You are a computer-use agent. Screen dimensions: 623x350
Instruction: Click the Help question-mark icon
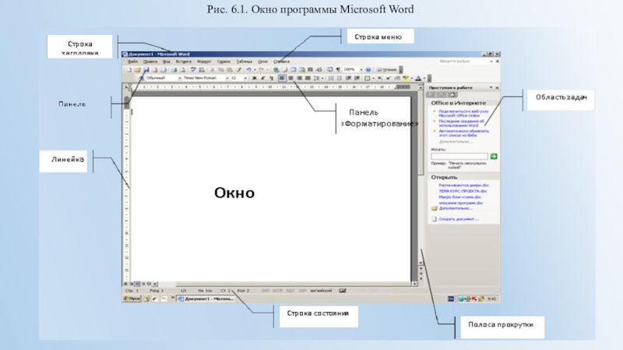(368, 69)
